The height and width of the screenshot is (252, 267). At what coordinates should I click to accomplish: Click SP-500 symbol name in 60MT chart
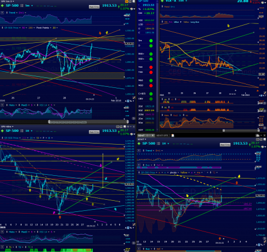tap(149, 144)
